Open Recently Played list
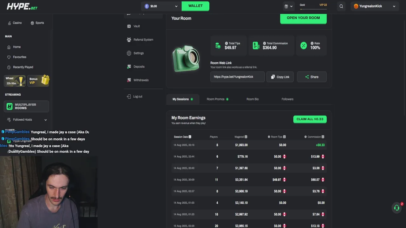The height and width of the screenshot is (228, 406). coord(20,67)
